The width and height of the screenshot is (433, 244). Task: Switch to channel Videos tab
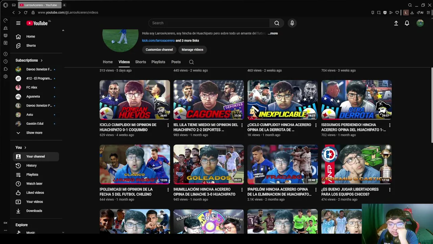tap(124, 62)
